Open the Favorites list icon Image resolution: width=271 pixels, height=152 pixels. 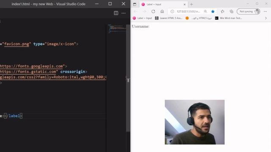222,11
